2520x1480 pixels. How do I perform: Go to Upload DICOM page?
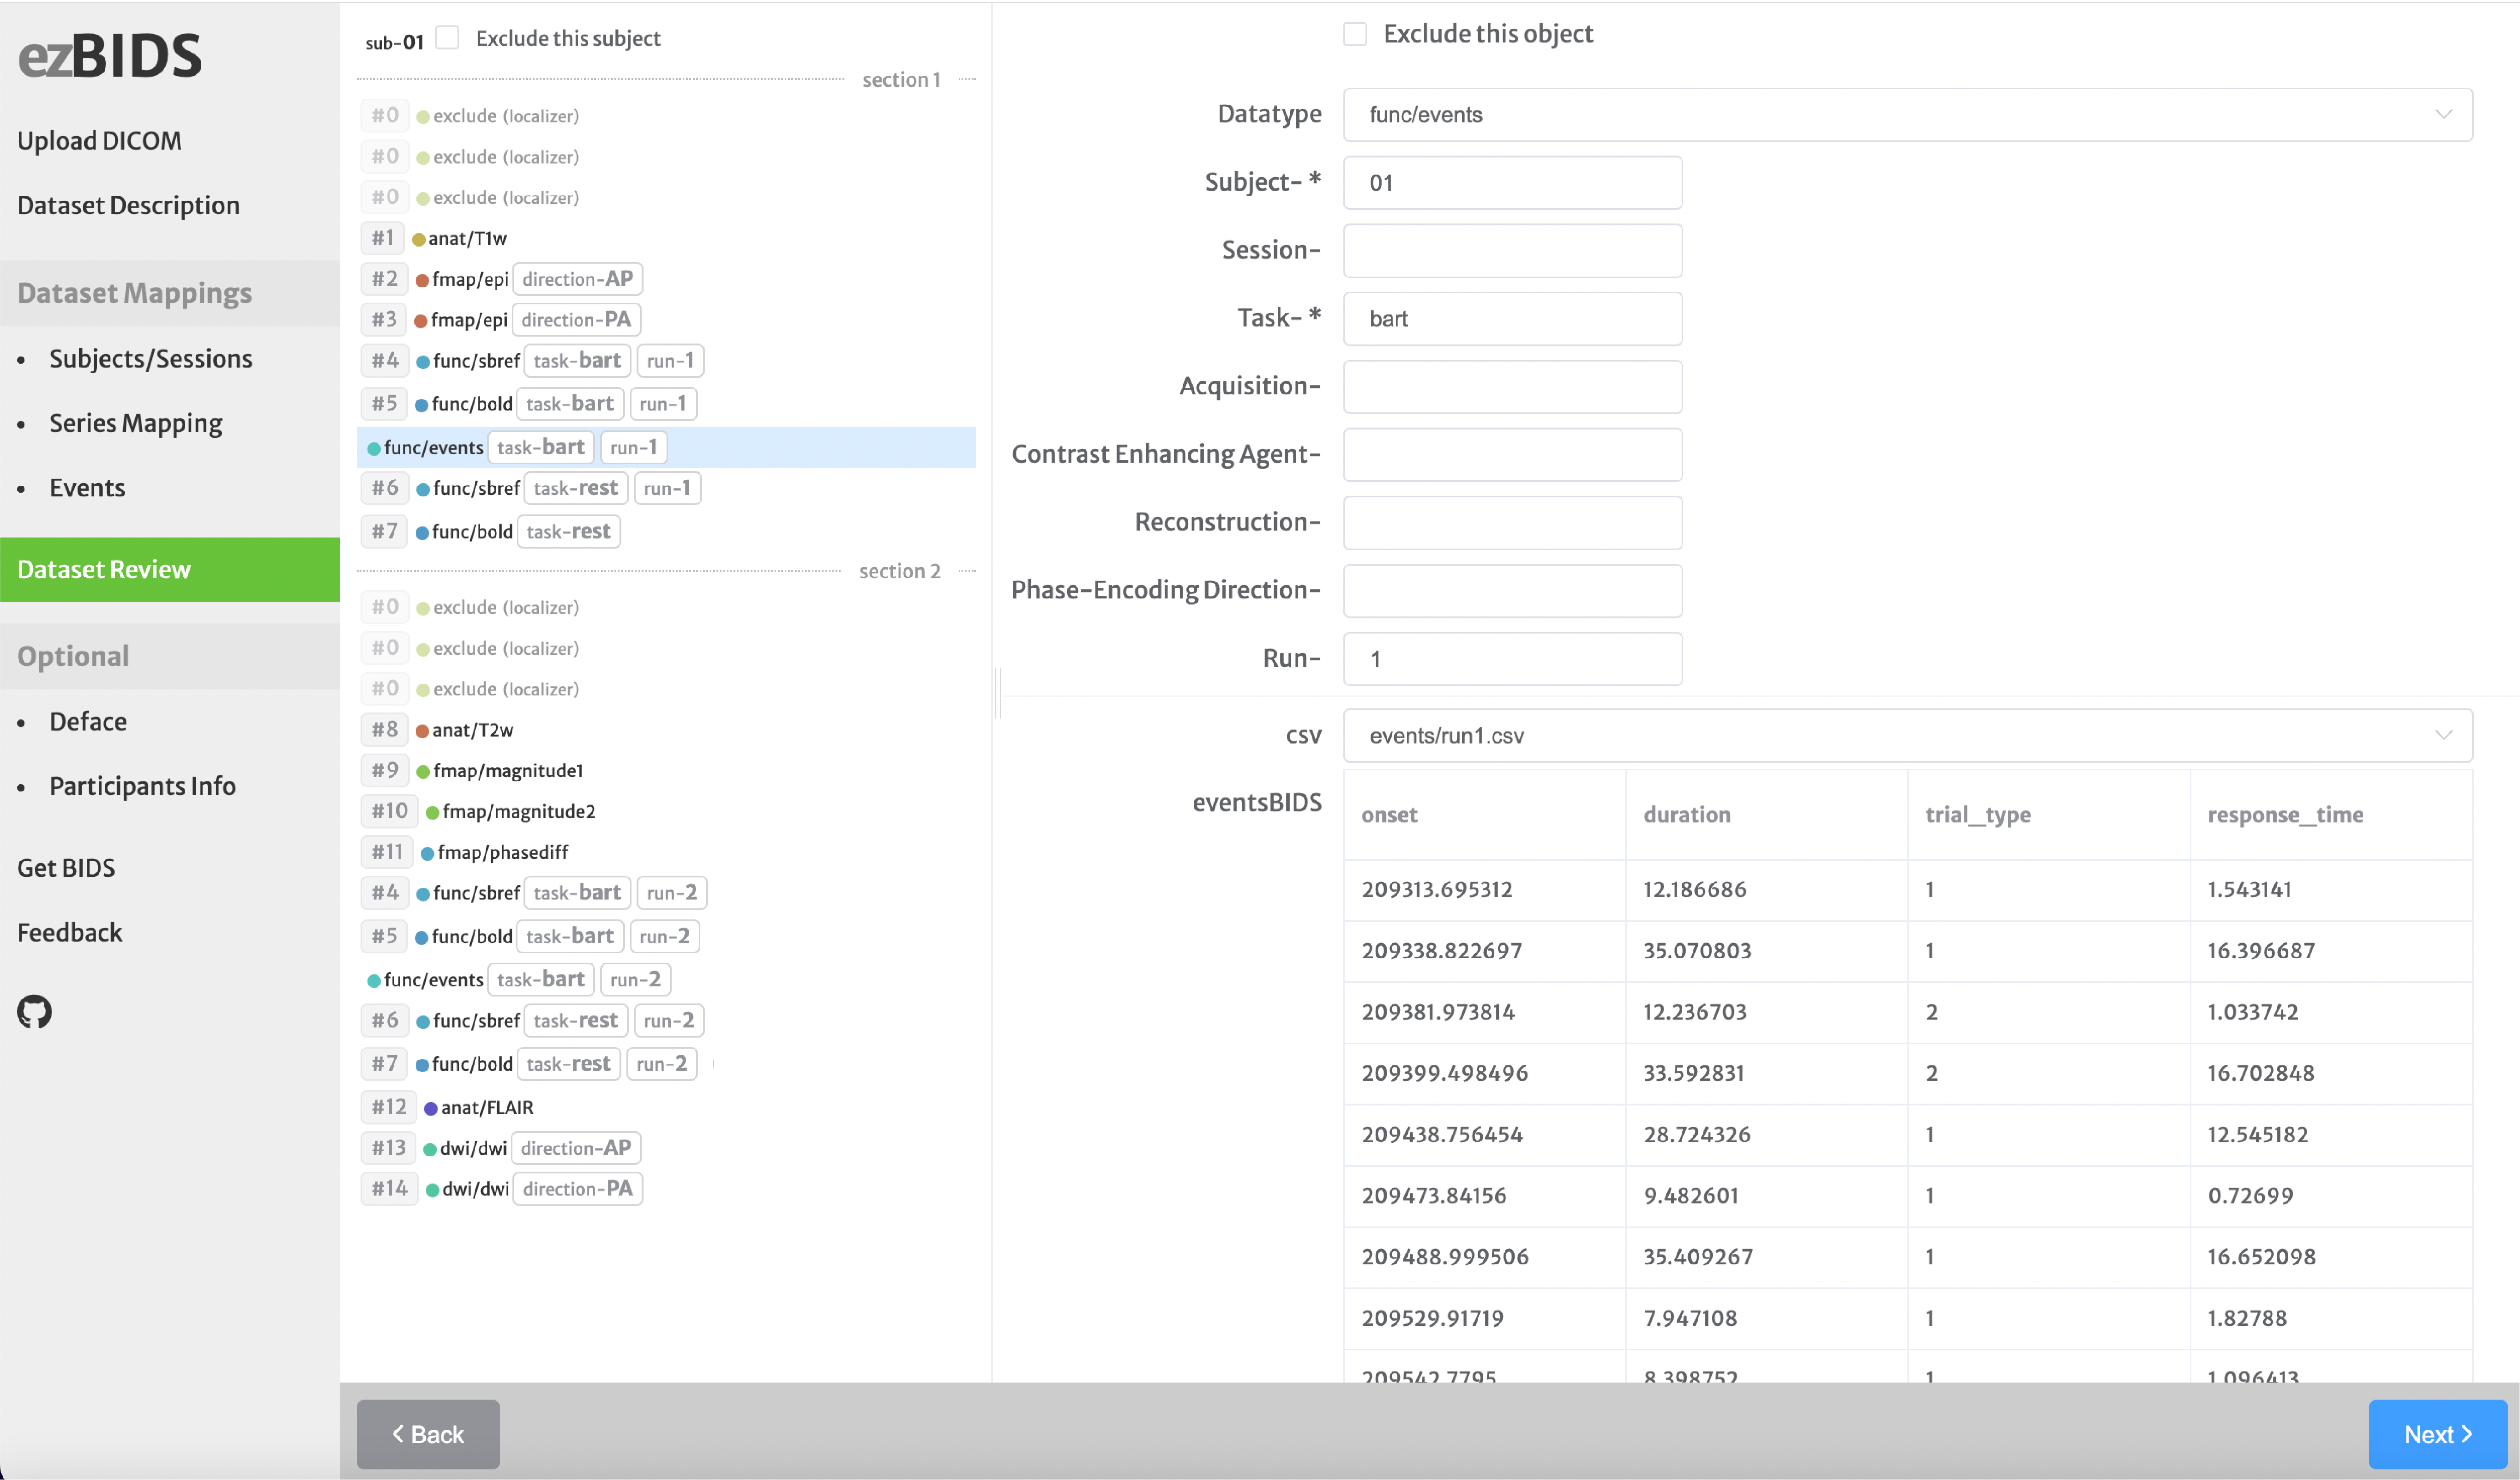(x=99, y=141)
